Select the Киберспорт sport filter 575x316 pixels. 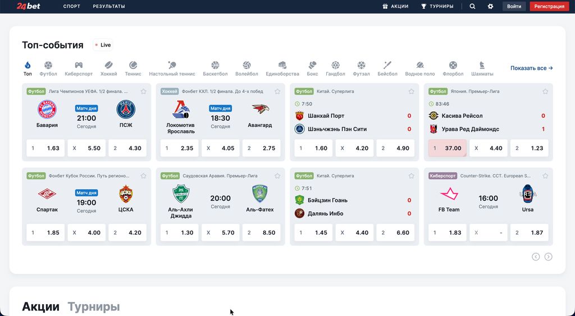tap(79, 68)
